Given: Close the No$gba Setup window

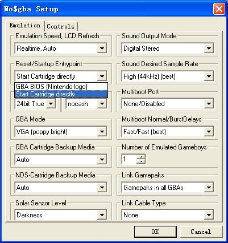Looking at the screenshot, I should point(219,9).
